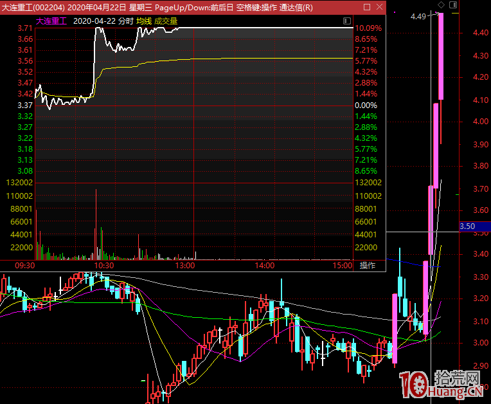
Task: Click the green 3.08 price label
Action: pos(25,171)
